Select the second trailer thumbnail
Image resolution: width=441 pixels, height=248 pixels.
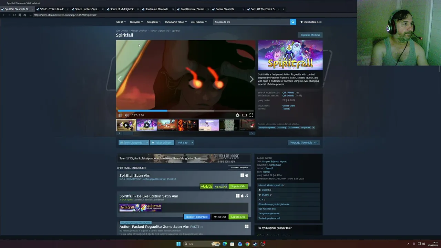point(146,125)
